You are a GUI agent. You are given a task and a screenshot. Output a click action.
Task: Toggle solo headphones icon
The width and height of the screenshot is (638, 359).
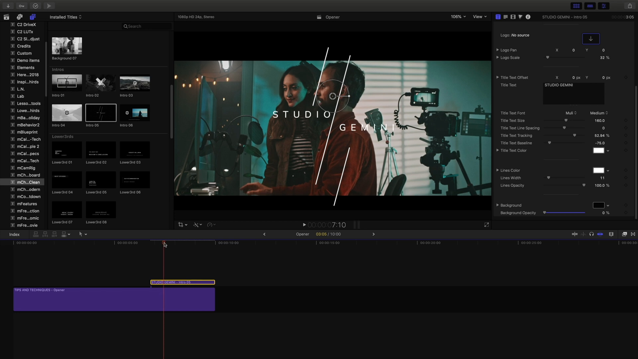click(591, 234)
